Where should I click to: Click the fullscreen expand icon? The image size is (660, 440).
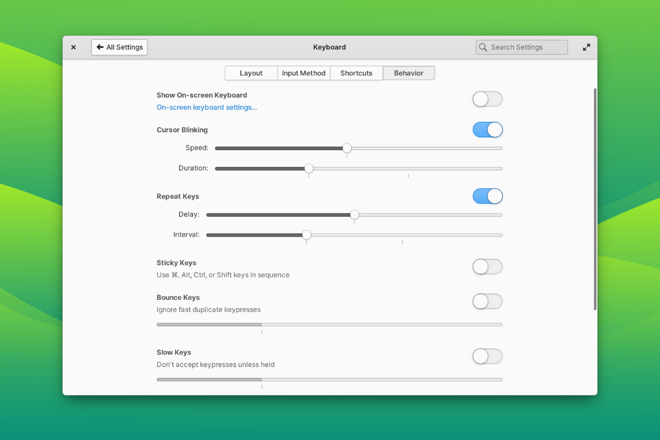point(586,47)
